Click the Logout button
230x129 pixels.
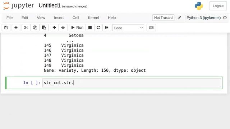pos(218,6)
